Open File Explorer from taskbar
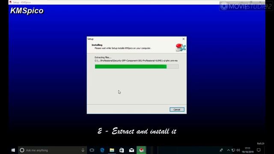Image resolution: width=274 pixels, height=154 pixels. point(112,150)
